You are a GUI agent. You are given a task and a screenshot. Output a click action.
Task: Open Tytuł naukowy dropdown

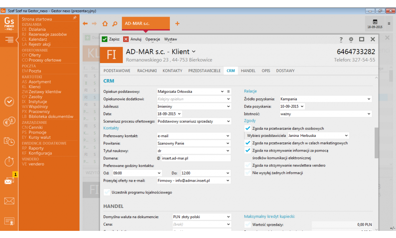pyautogui.click(x=228, y=151)
